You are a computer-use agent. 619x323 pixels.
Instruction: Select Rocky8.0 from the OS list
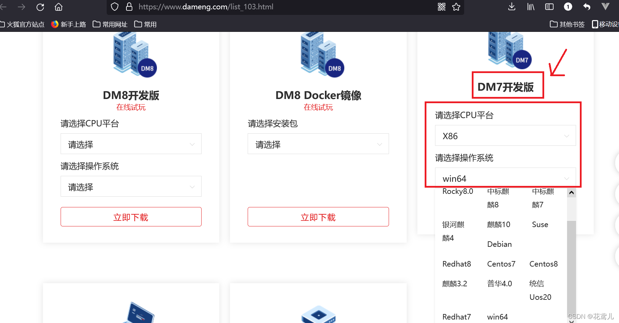pyautogui.click(x=458, y=191)
